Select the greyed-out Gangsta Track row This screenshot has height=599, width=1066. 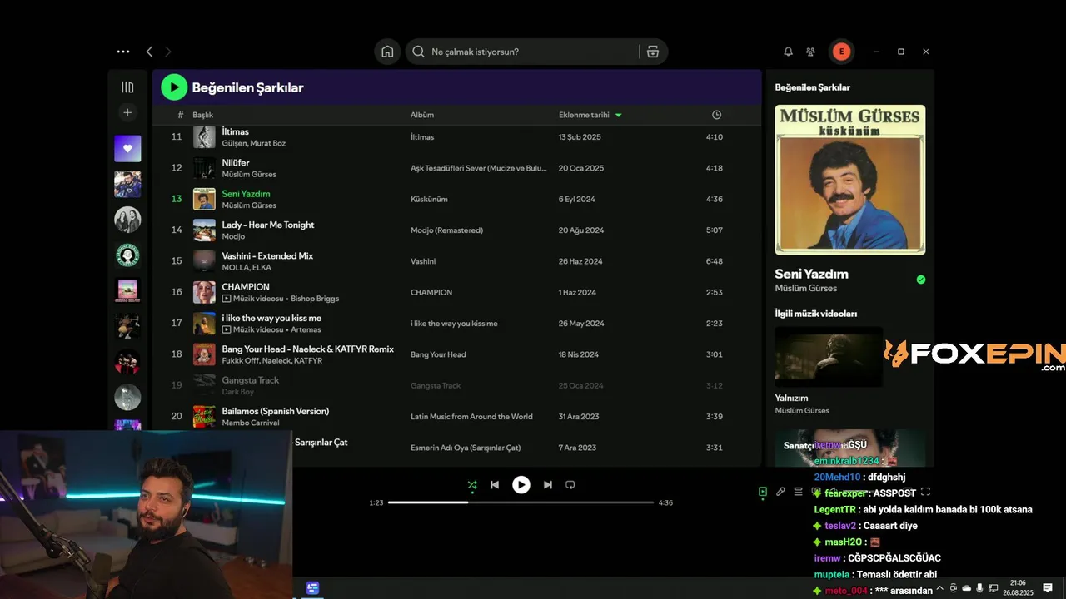tap(456, 385)
